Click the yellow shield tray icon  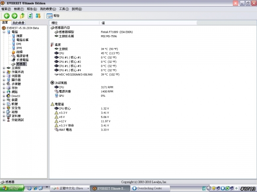click(214, 188)
